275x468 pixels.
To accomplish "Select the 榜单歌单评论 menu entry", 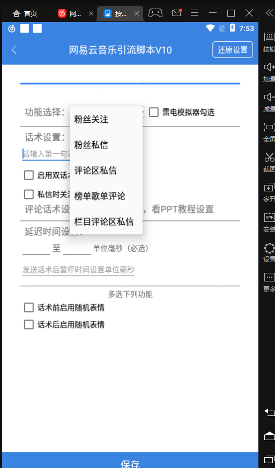I will pos(106,196).
